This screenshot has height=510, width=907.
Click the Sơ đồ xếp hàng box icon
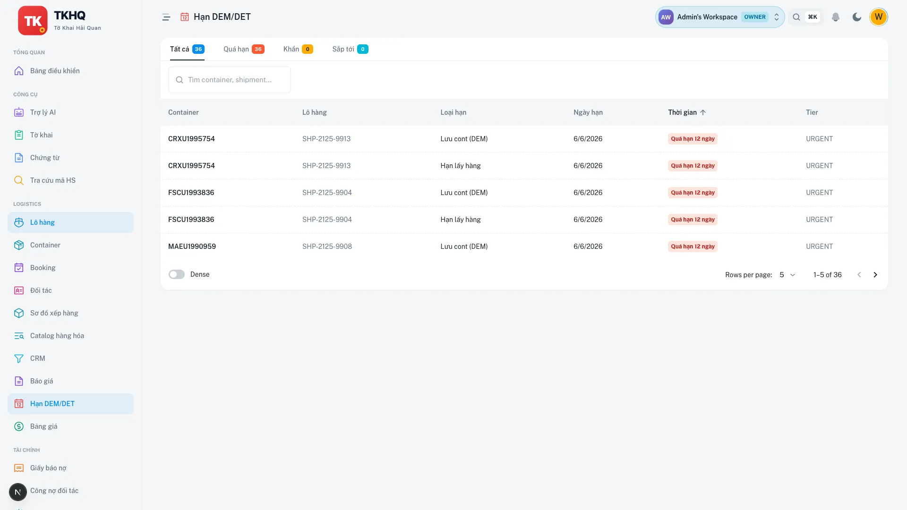point(19,313)
